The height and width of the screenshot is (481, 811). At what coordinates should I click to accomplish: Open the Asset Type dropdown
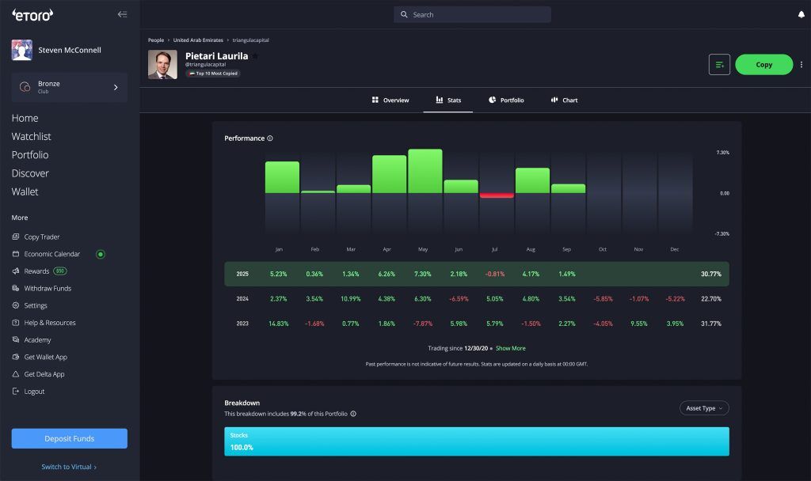(704, 408)
